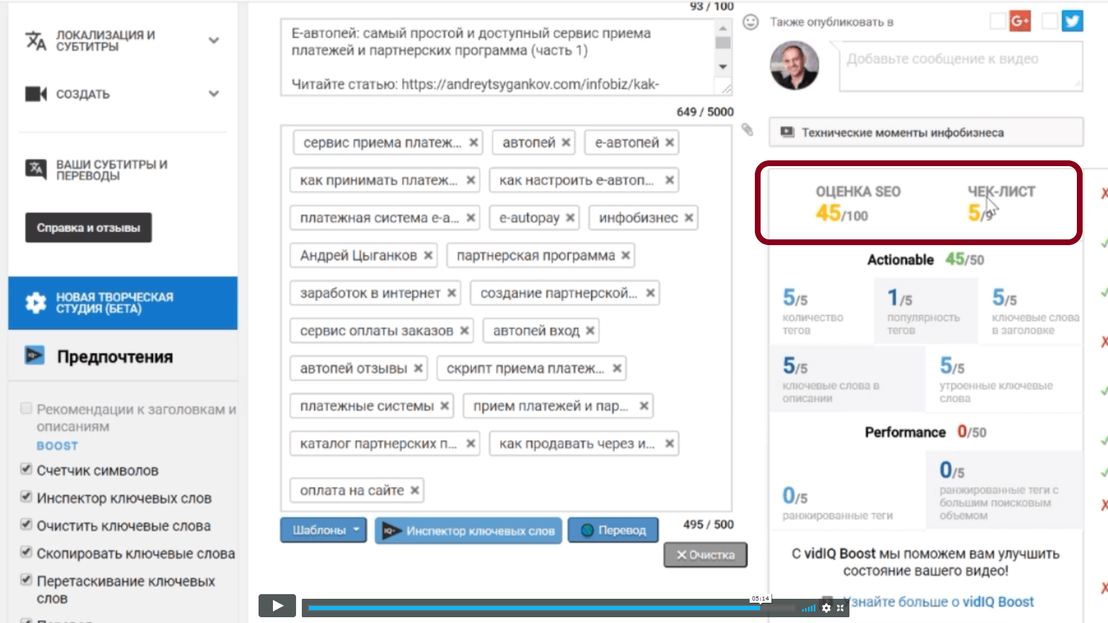Image resolution: width=1108 pixels, height=623 pixels.
Task: Click the user avatar thumbnail
Action: 795,65
